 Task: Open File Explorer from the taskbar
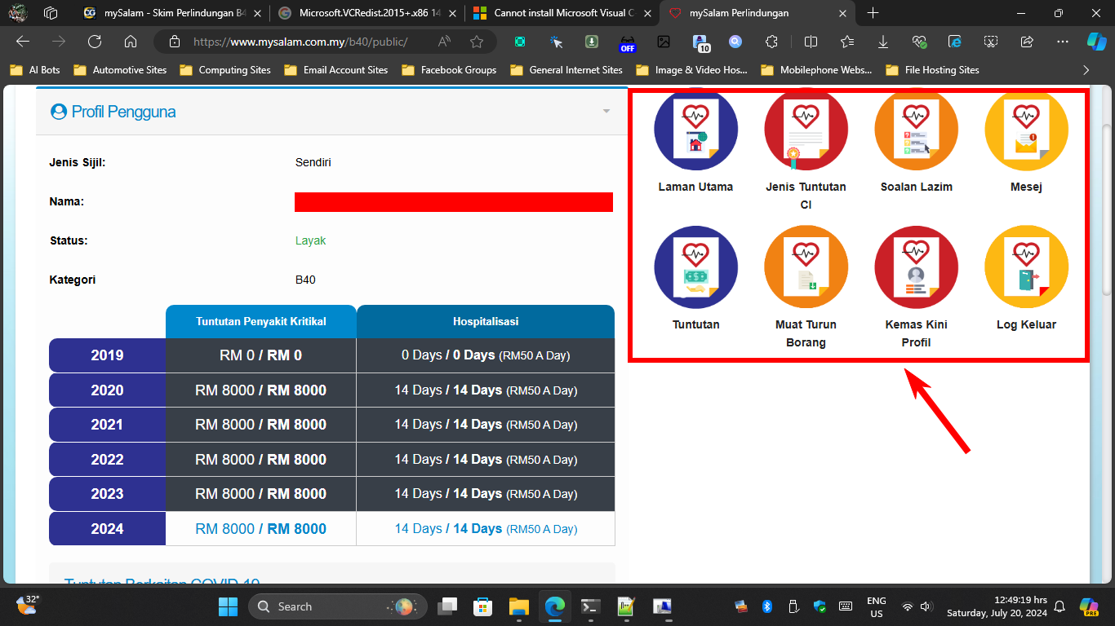click(x=519, y=606)
